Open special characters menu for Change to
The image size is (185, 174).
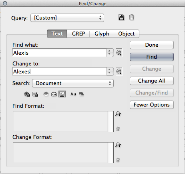(x=119, y=71)
